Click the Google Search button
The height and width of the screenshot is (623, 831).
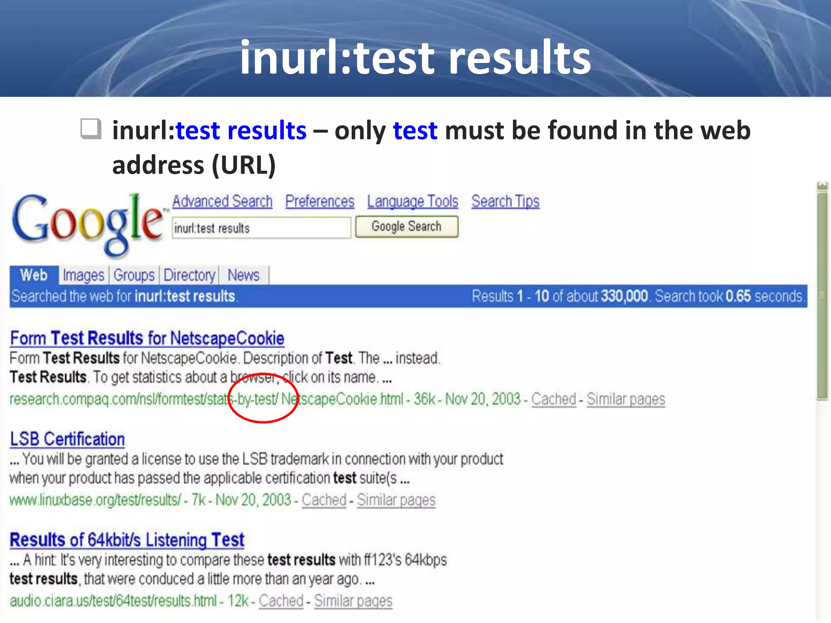click(x=407, y=227)
